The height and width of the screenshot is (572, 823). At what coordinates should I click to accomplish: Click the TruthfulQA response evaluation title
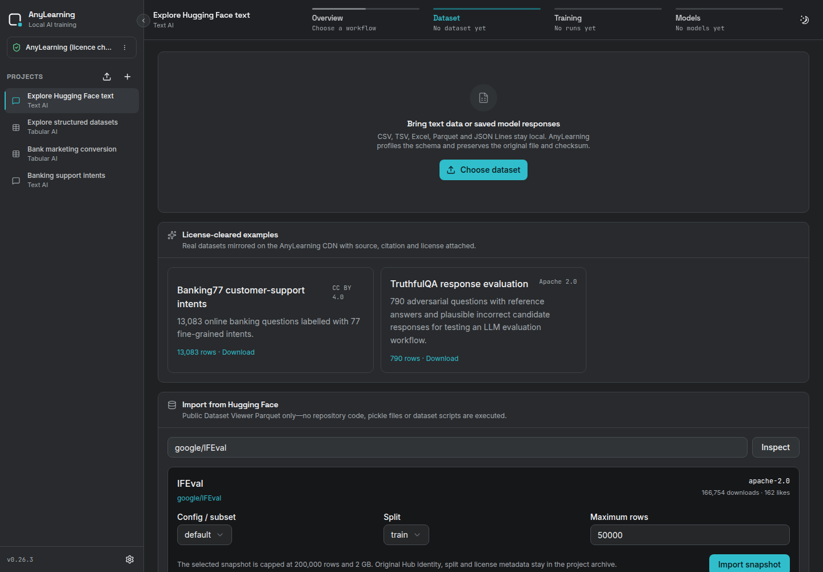click(459, 284)
